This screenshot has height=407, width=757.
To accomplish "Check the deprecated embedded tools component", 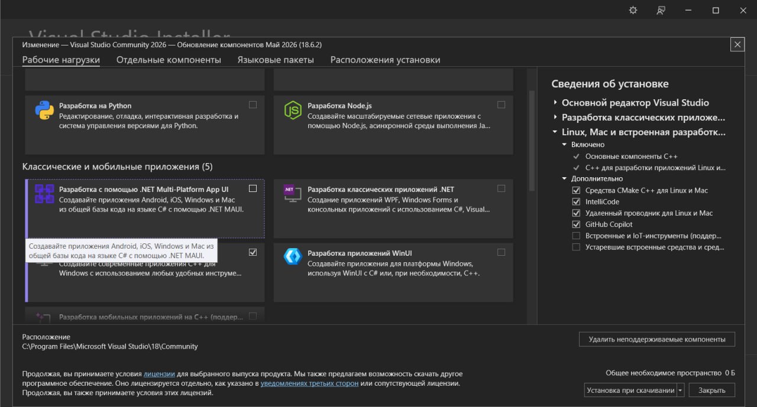I will tap(576, 247).
